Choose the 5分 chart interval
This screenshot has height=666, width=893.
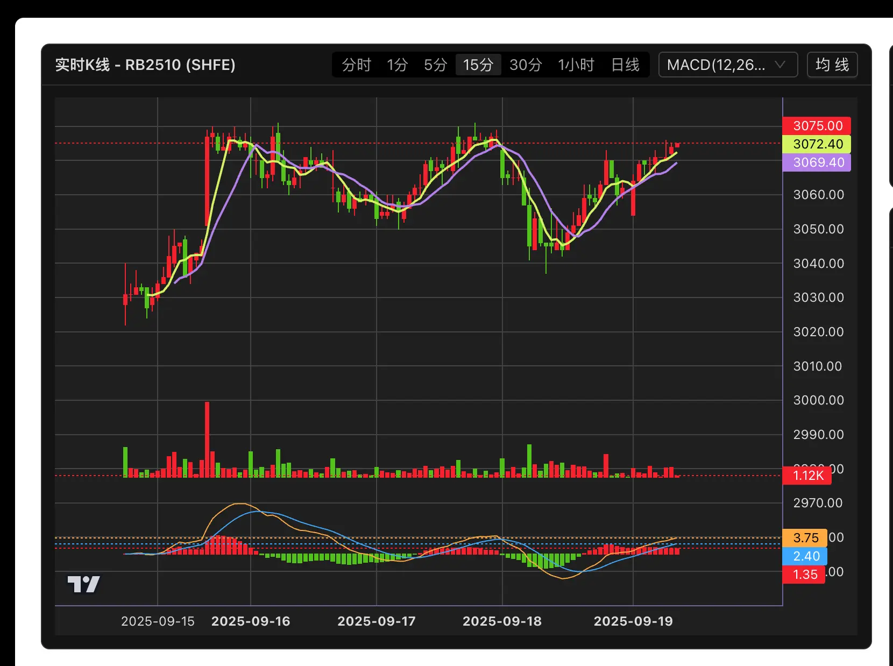(435, 65)
